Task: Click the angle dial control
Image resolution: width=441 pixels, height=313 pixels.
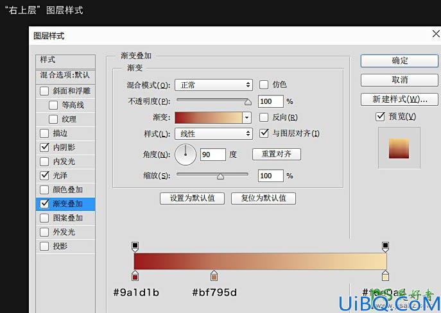Action: [x=186, y=155]
